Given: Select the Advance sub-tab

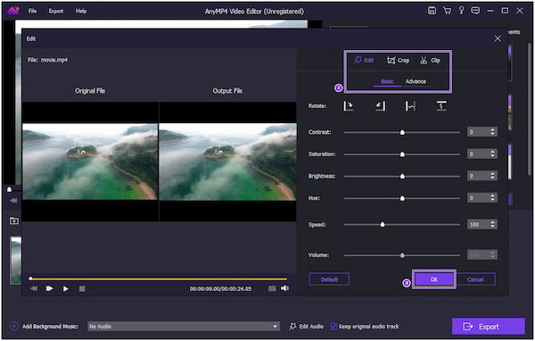Looking at the screenshot, I should point(416,81).
